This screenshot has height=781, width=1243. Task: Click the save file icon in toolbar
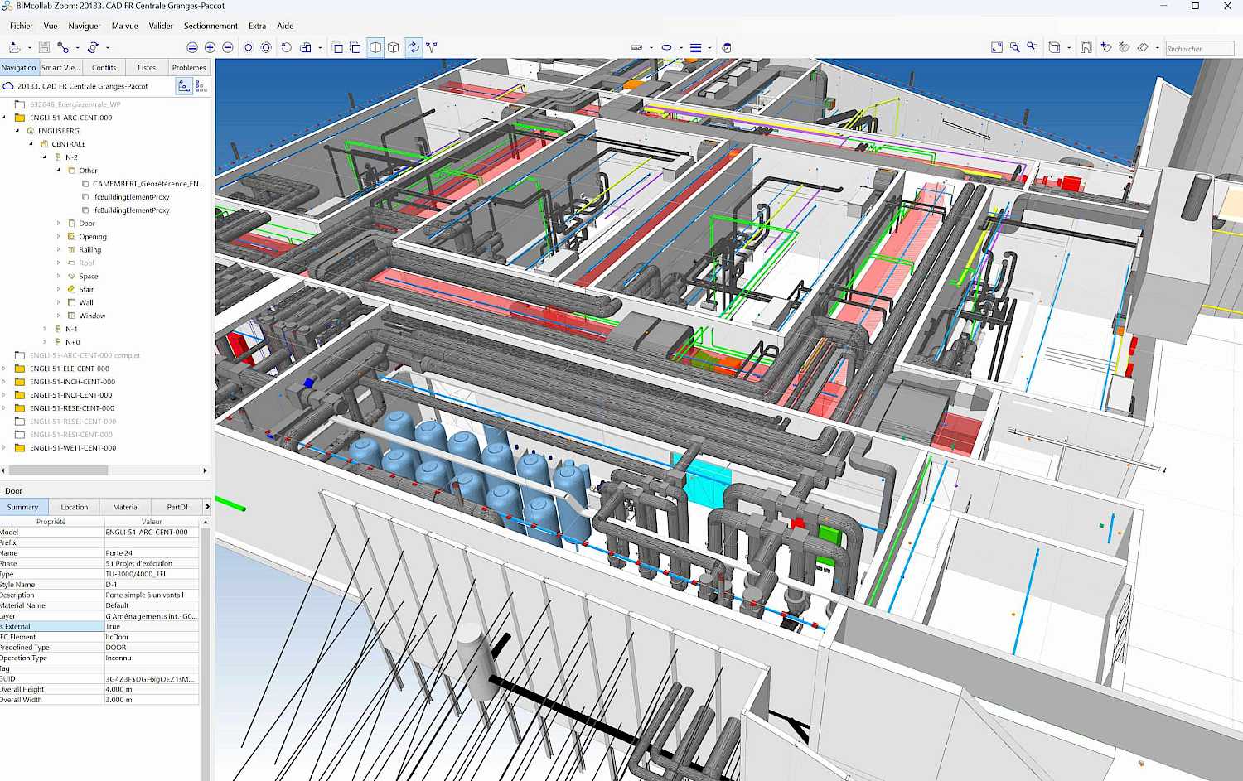45,48
